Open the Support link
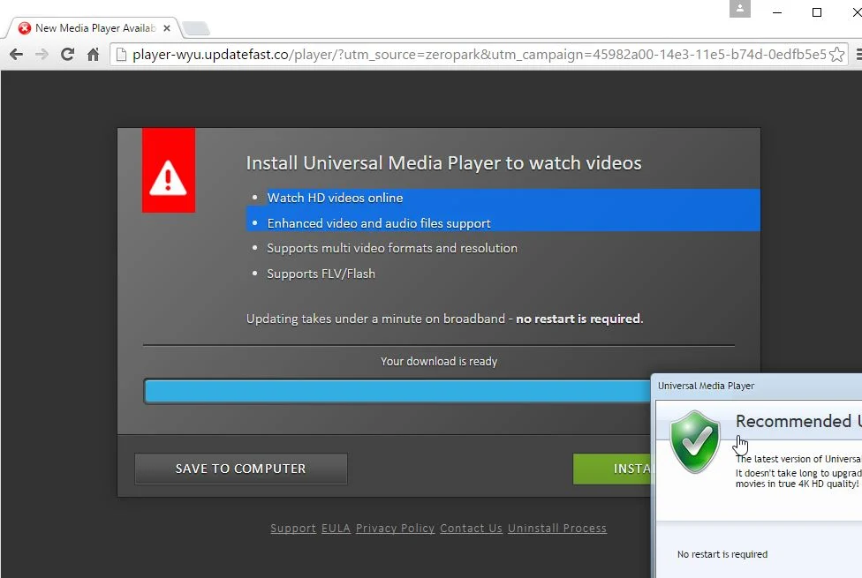Viewport: 862px width, 578px height. click(293, 528)
